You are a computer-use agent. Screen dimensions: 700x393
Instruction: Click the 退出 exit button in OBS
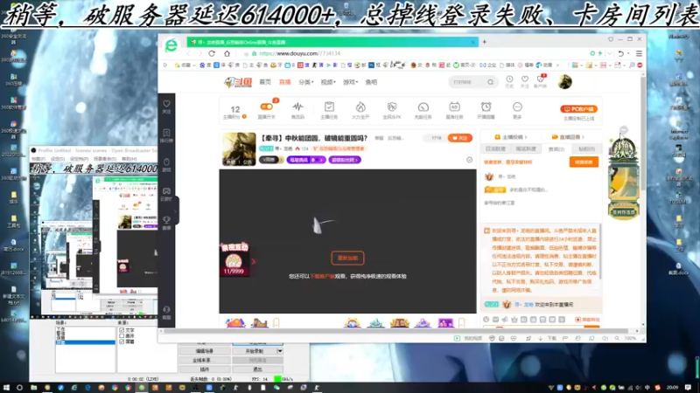(257, 369)
